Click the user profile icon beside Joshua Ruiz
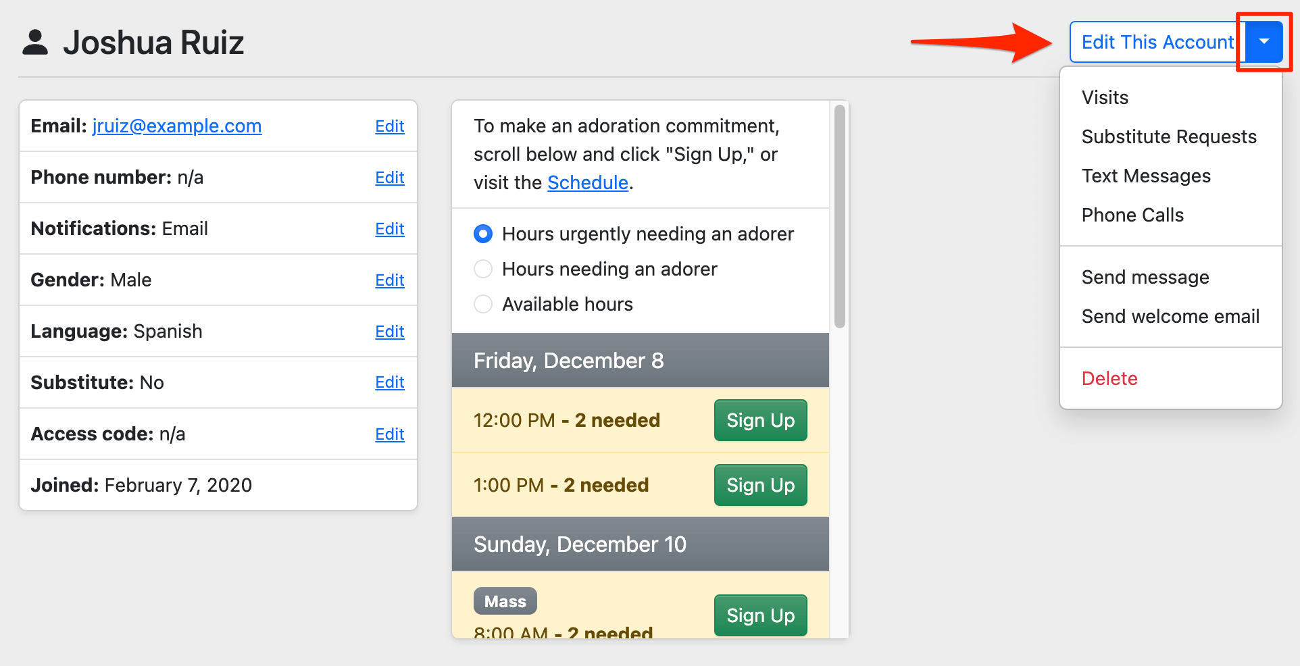The width and height of the screenshot is (1300, 666). [35, 42]
